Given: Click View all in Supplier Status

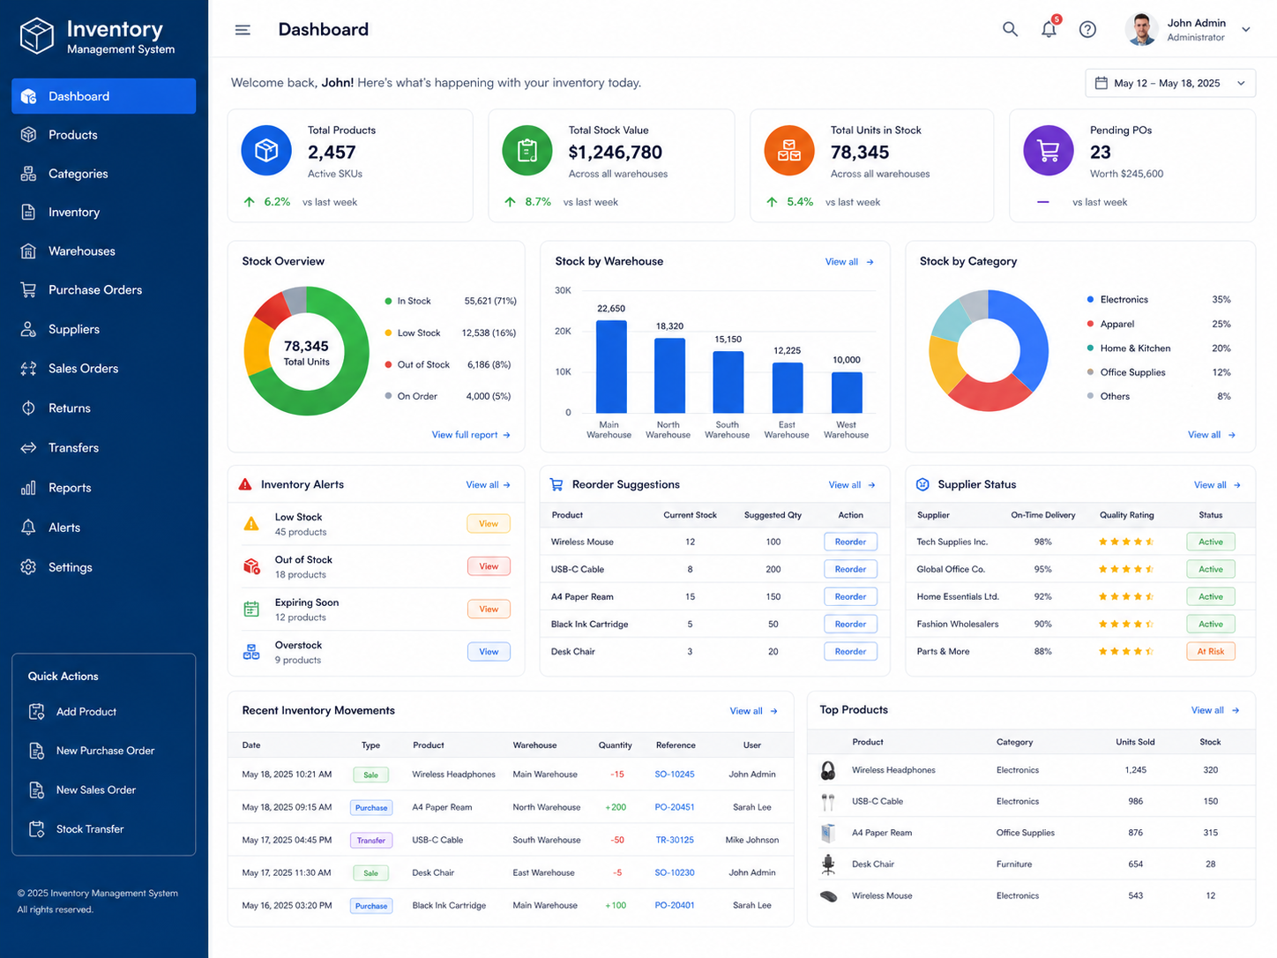Looking at the screenshot, I should coord(1218,485).
